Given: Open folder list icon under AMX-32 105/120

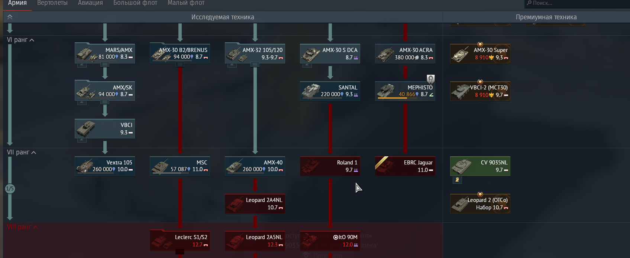Looking at the screenshot, I should point(255,65).
